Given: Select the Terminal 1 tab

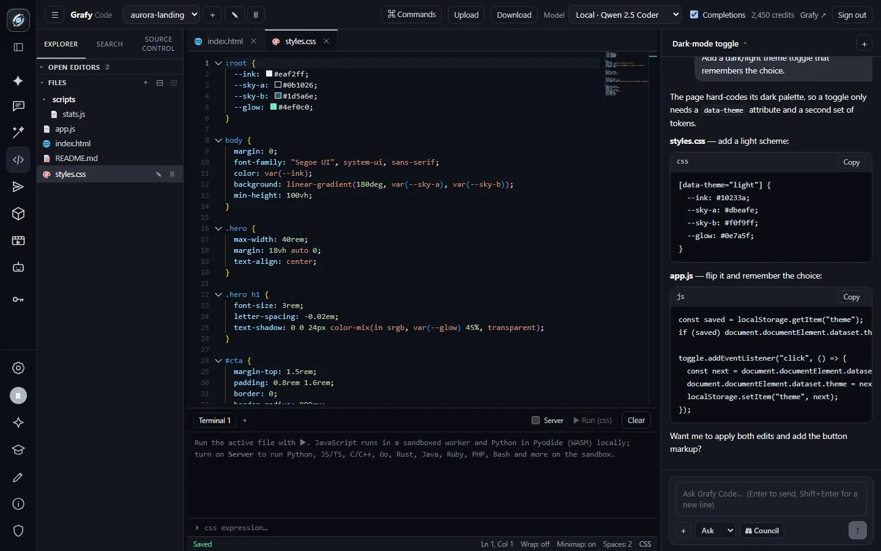Looking at the screenshot, I should coord(215,421).
